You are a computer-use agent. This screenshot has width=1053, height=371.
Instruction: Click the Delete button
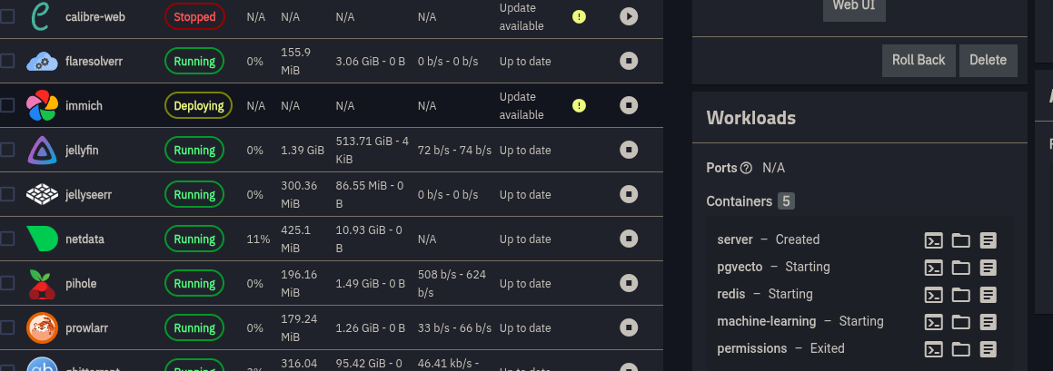988,60
